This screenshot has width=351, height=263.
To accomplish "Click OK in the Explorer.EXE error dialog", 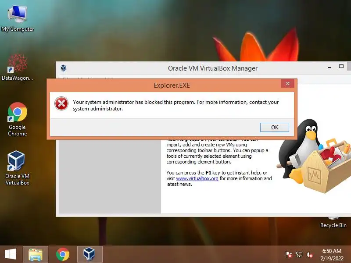I will pos(275,127).
